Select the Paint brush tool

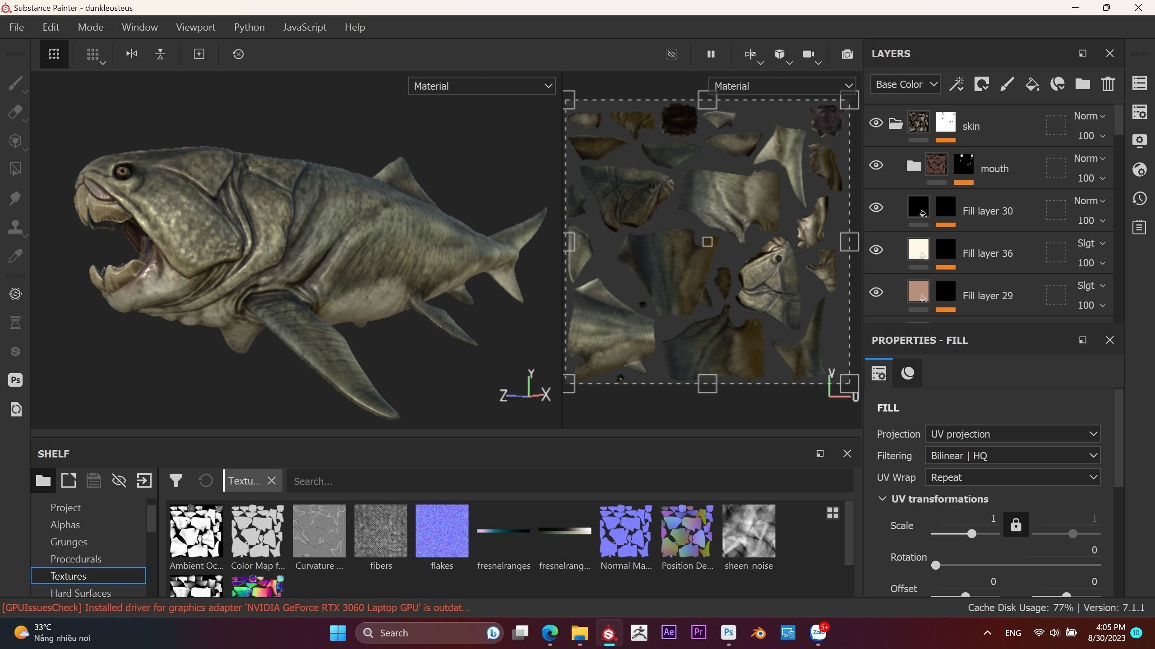[x=15, y=83]
